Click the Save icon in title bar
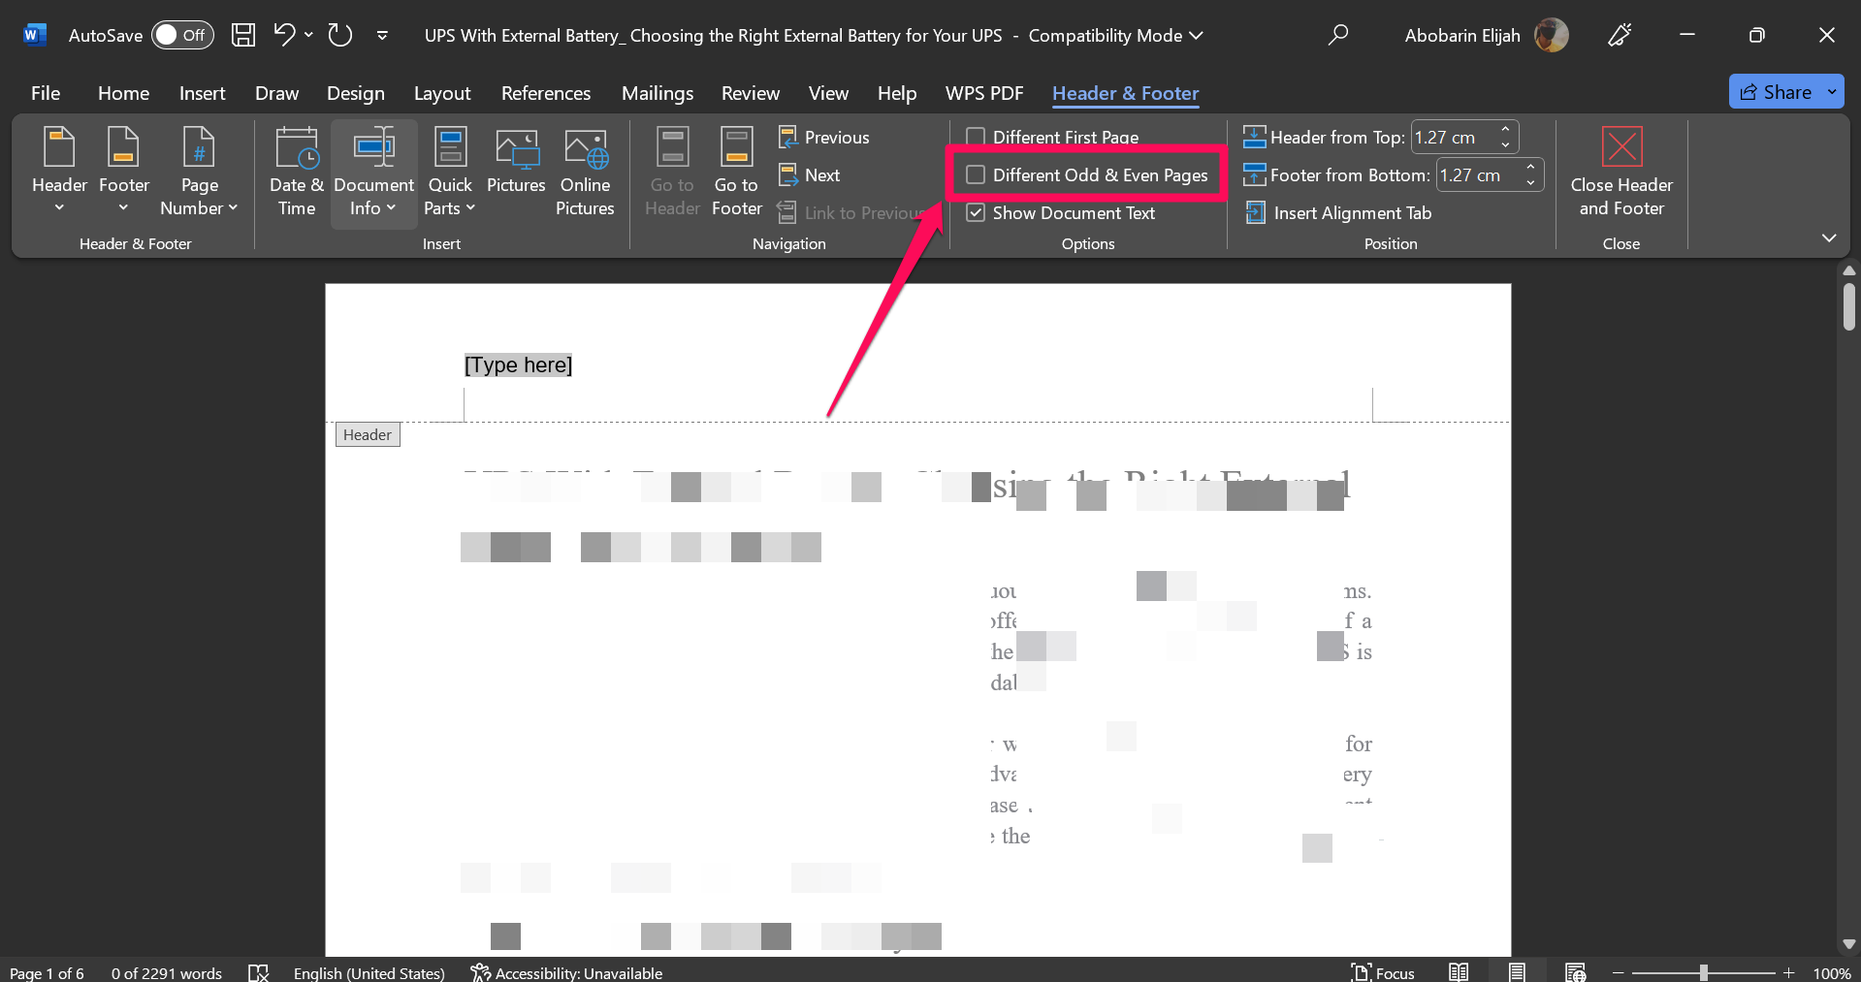 coord(243,36)
